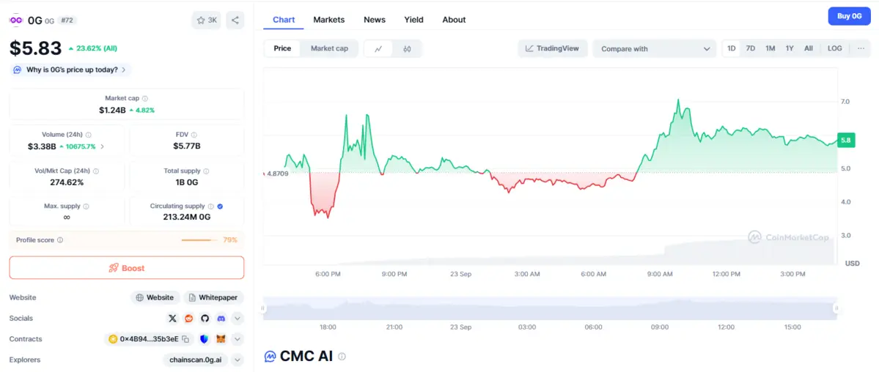Open the X (Twitter) social link

(172, 319)
